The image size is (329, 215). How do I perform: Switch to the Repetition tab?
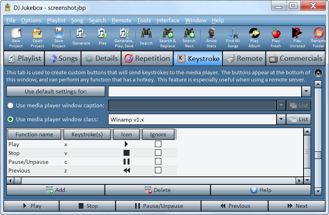pyautogui.click(x=147, y=58)
